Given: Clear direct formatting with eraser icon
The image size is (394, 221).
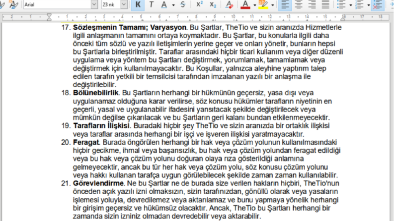Looking at the screenshot, I should coord(229,4).
